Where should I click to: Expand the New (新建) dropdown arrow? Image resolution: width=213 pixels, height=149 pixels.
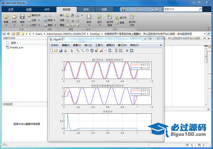pyautogui.click(x=6, y=25)
